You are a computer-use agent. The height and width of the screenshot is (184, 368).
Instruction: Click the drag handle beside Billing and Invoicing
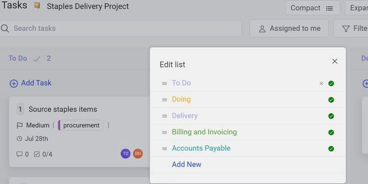point(164,132)
